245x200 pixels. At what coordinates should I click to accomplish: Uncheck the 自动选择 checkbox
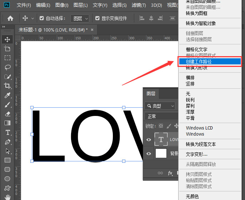tap(42, 18)
